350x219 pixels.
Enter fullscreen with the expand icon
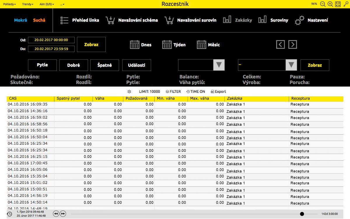click(338, 4)
